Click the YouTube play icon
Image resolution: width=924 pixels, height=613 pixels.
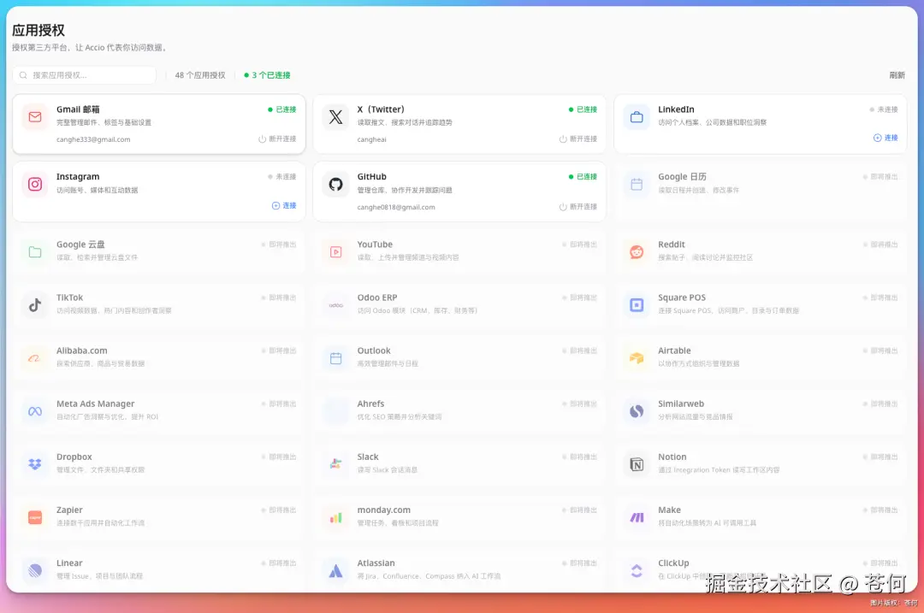click(336, 252)
